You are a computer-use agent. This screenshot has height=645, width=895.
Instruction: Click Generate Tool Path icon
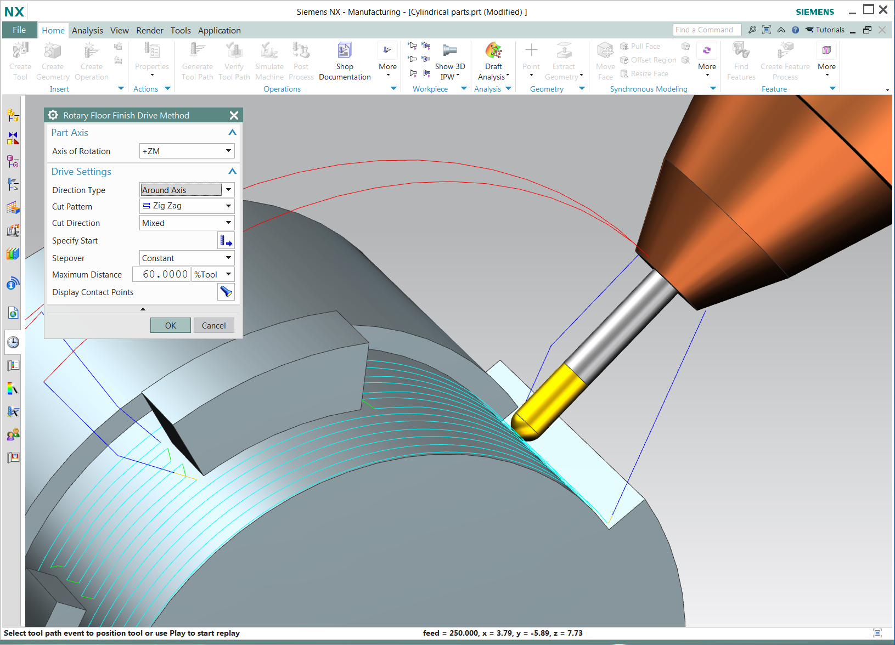[198, 51]
